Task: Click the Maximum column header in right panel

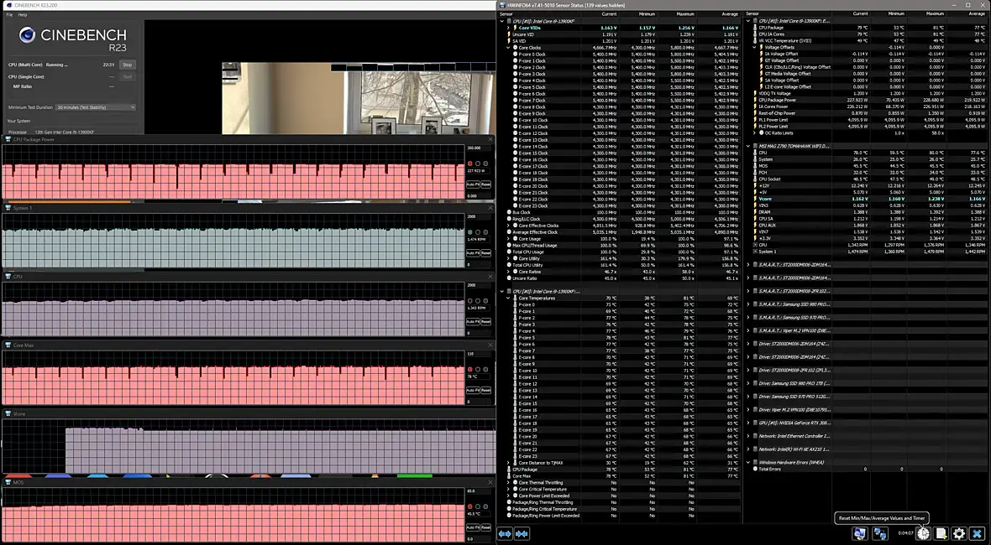Action: click(936, 14)
